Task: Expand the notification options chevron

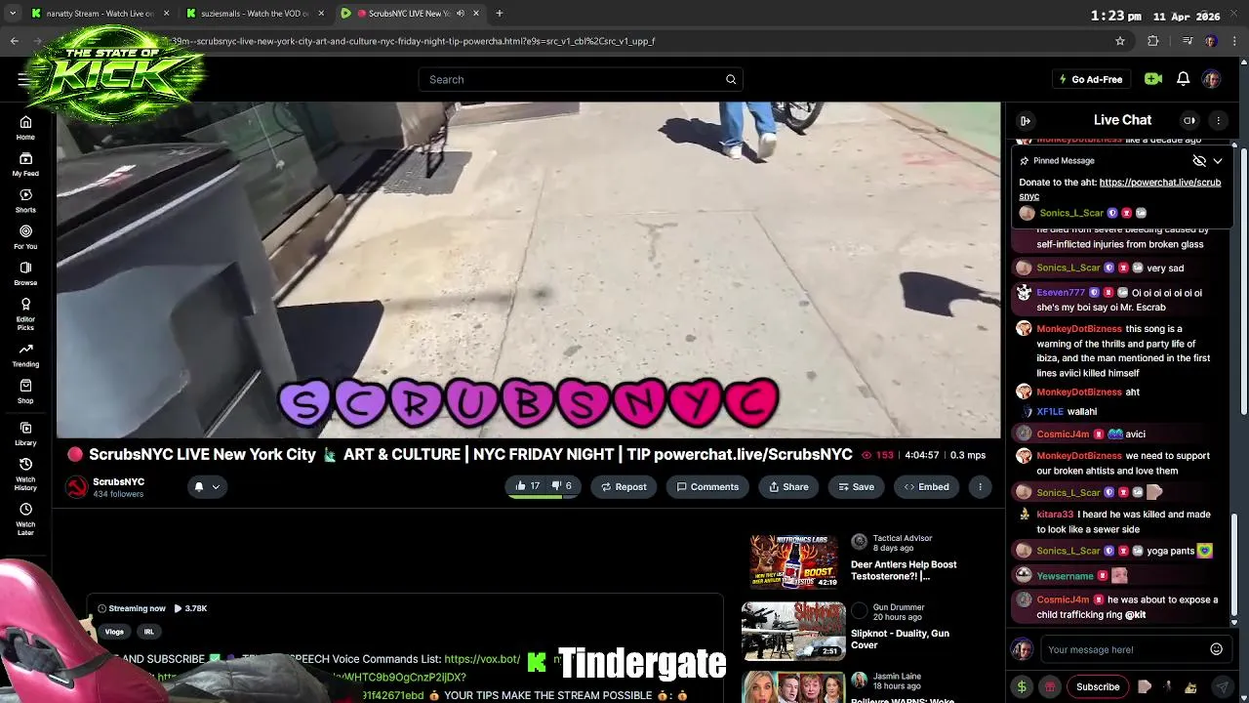Action: tap(216, 486)
